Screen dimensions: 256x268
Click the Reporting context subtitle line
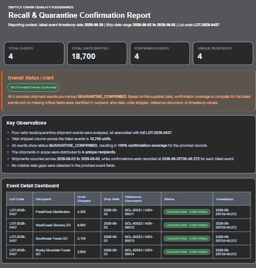click(x=114, y=25)
